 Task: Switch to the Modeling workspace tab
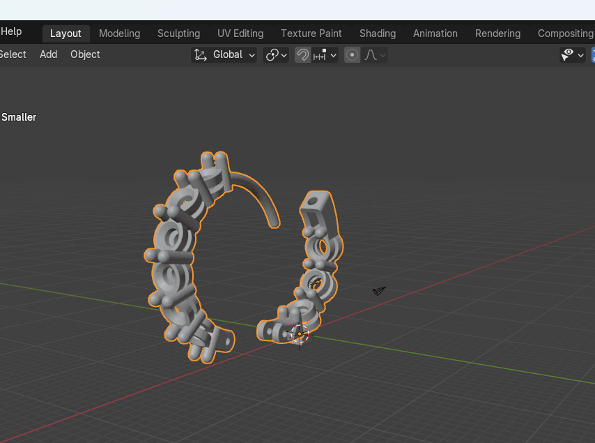pos(119,33)
